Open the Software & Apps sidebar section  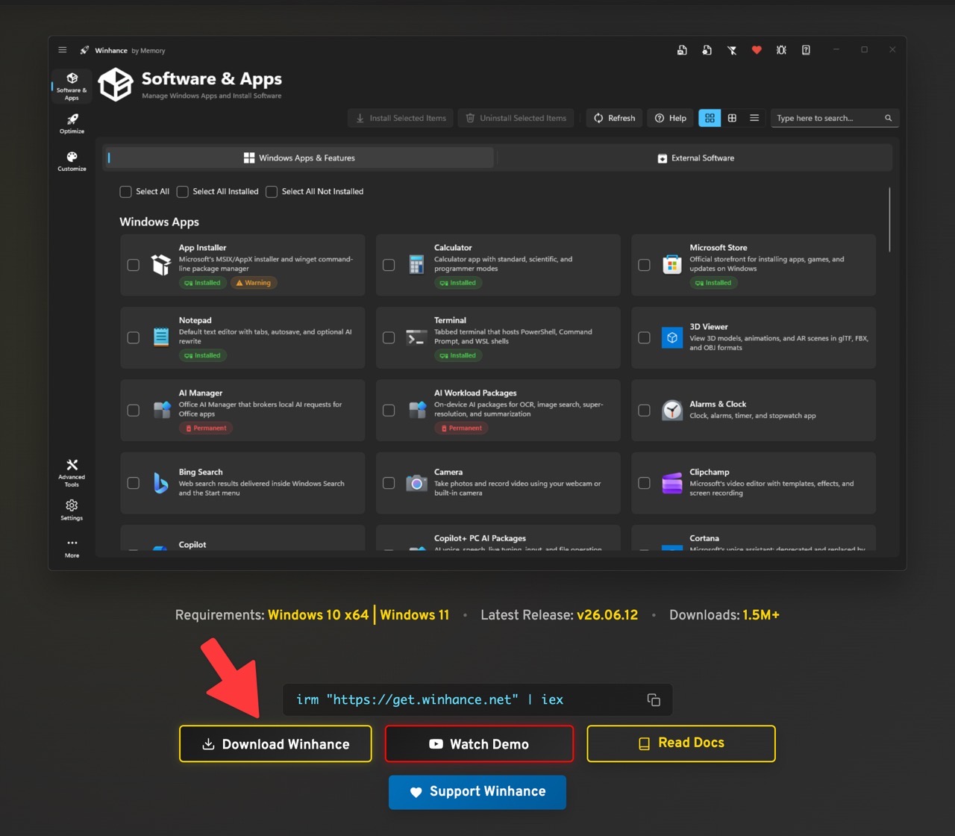click(x=72, y=86)
